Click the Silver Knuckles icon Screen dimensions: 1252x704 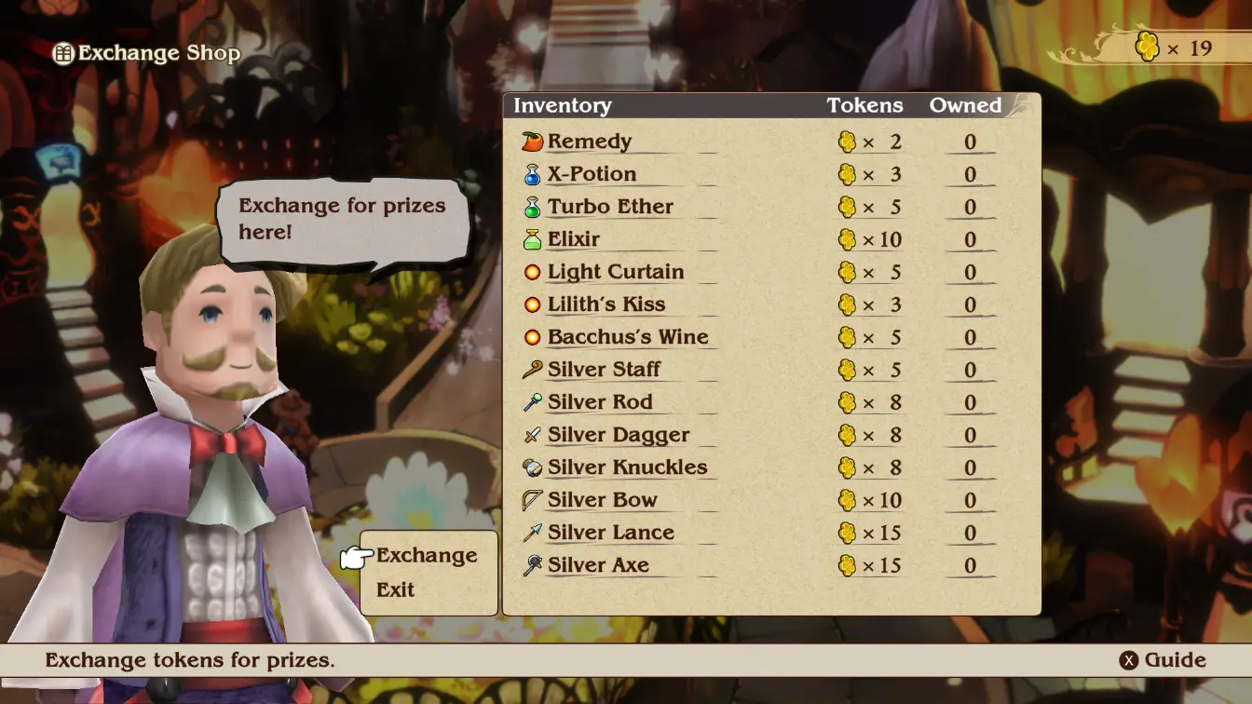(x=532, y=467)
